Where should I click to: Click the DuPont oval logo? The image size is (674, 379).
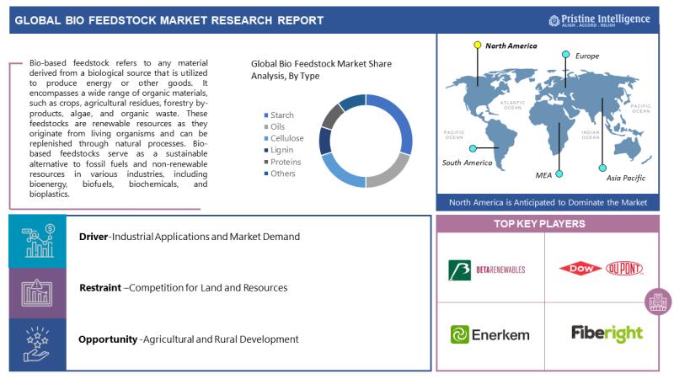(624, 269)
